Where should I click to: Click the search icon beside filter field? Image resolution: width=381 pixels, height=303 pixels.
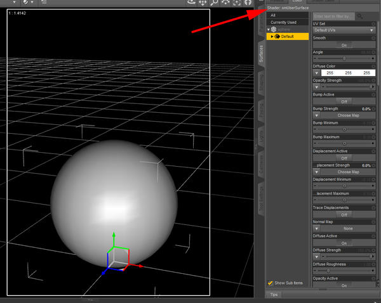(360, 16)
